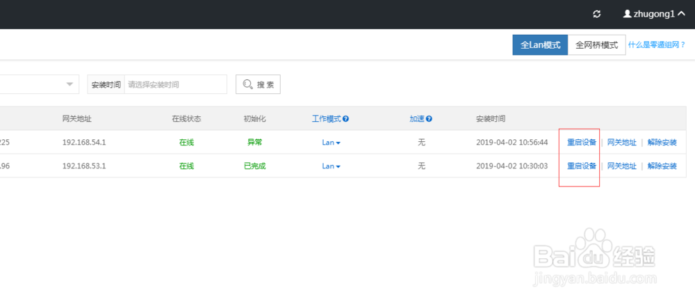The height and width of the screenshot is (302, 695).
Task: Click the 异常 initialization status
Action: (x=255, y=143)
